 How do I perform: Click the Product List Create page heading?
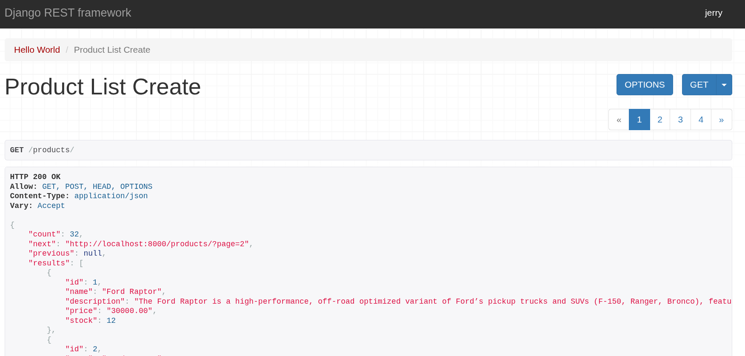point(103,87)
